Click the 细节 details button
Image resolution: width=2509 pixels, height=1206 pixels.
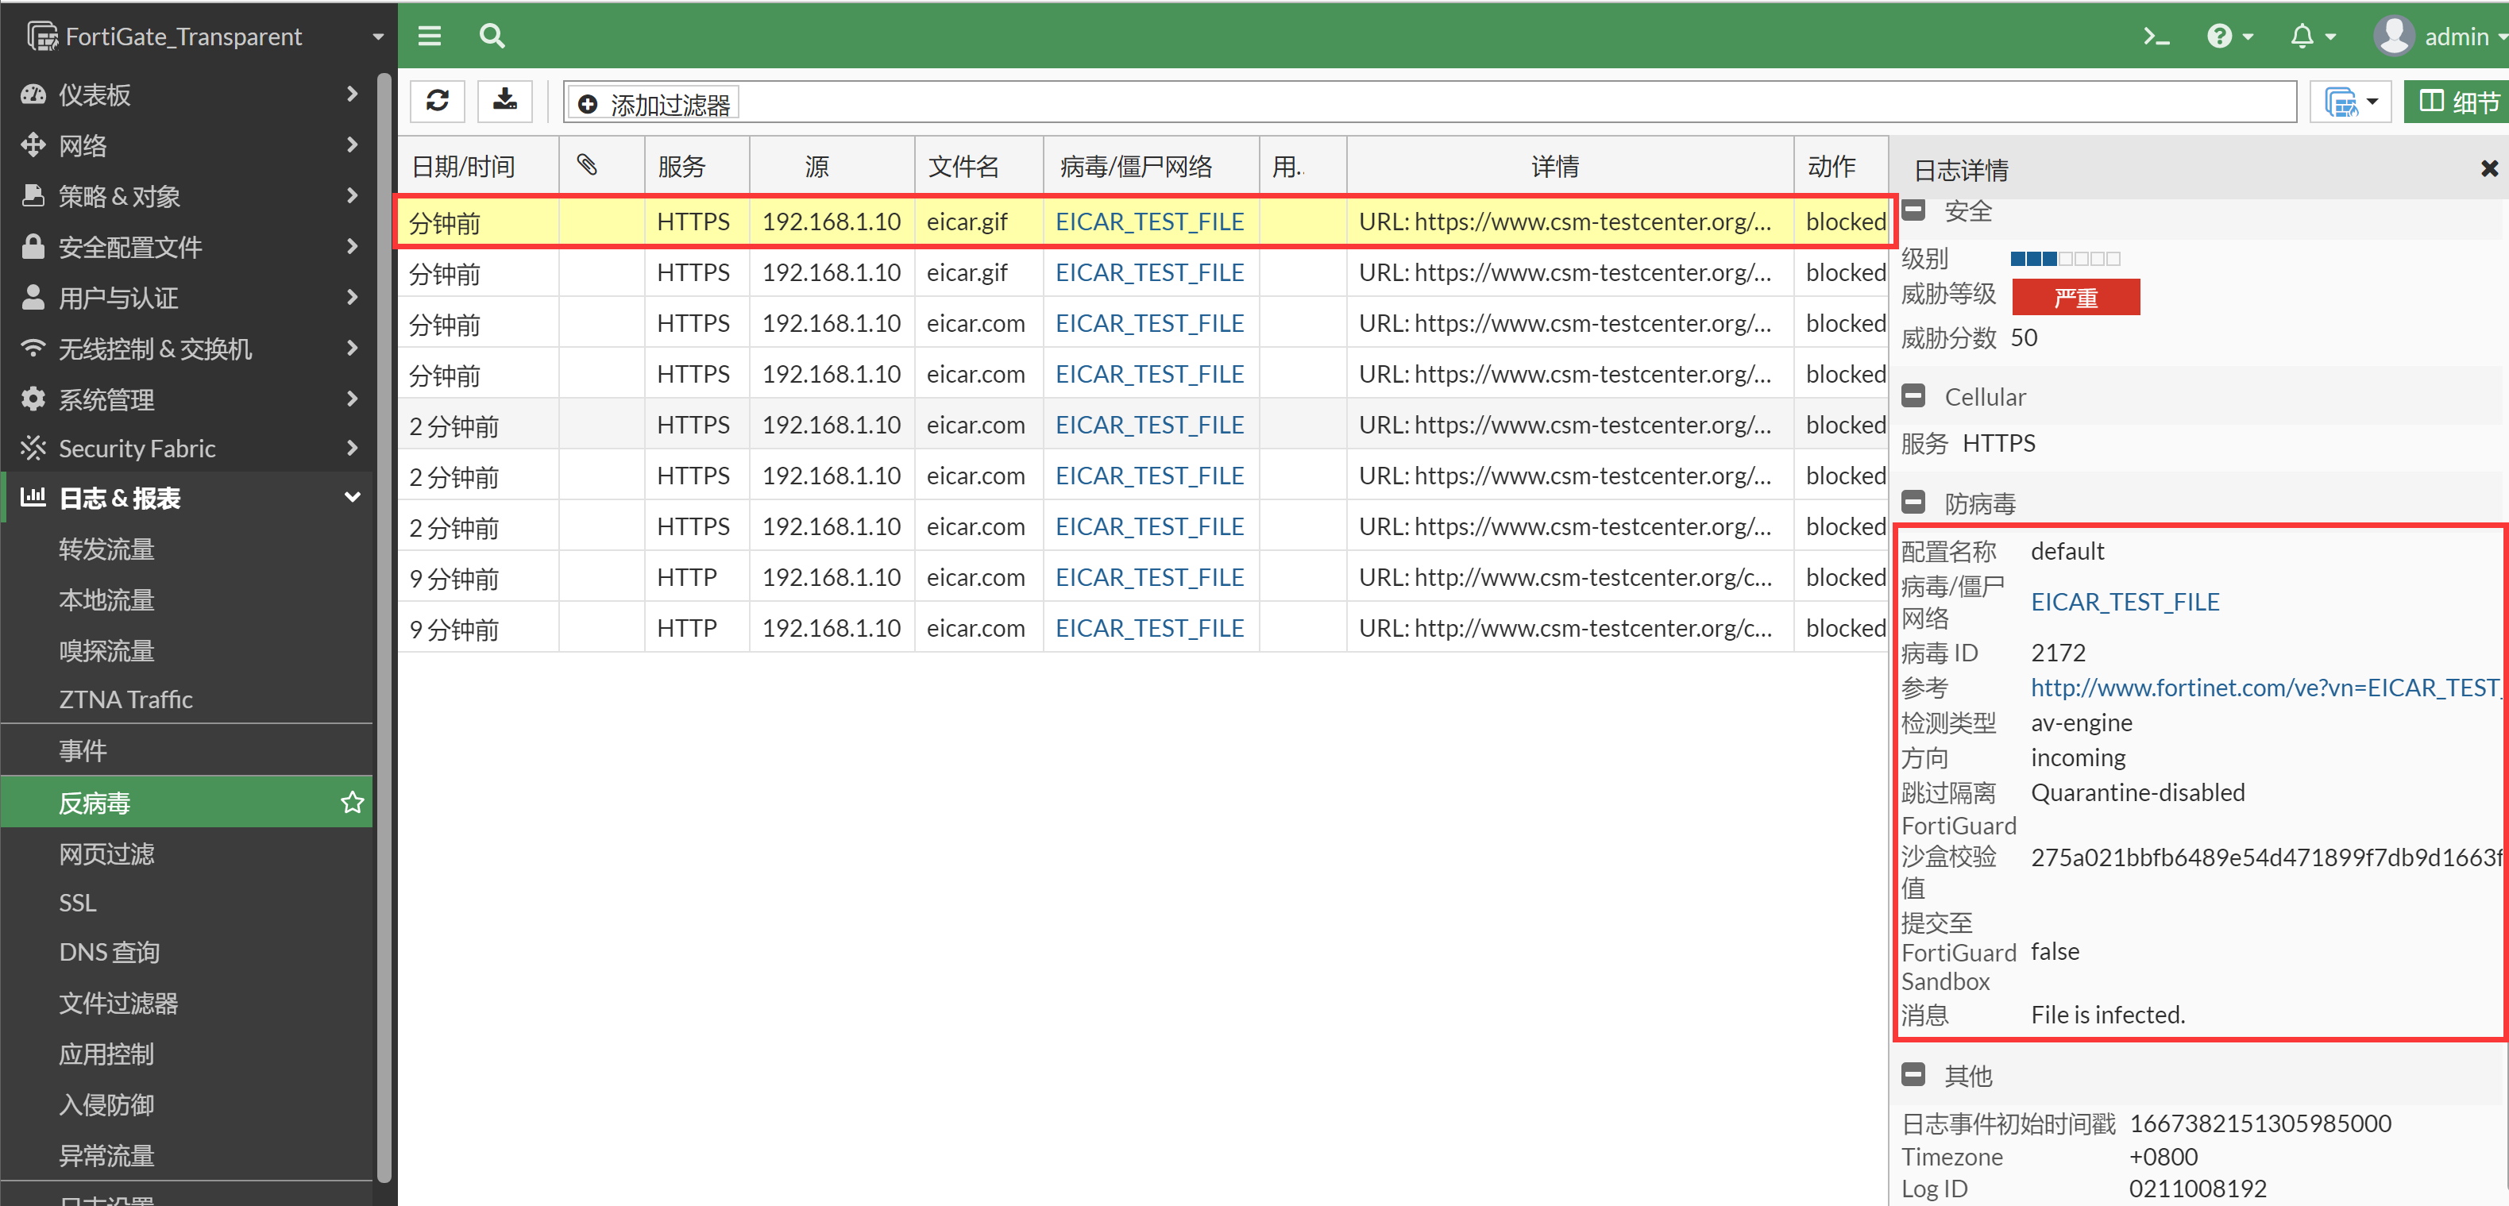pyautogui.click(x=2458, y=102)
